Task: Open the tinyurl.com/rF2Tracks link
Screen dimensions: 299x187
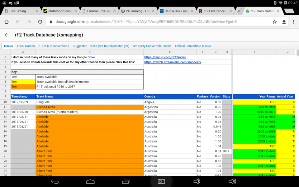Action: pos(165,57)
